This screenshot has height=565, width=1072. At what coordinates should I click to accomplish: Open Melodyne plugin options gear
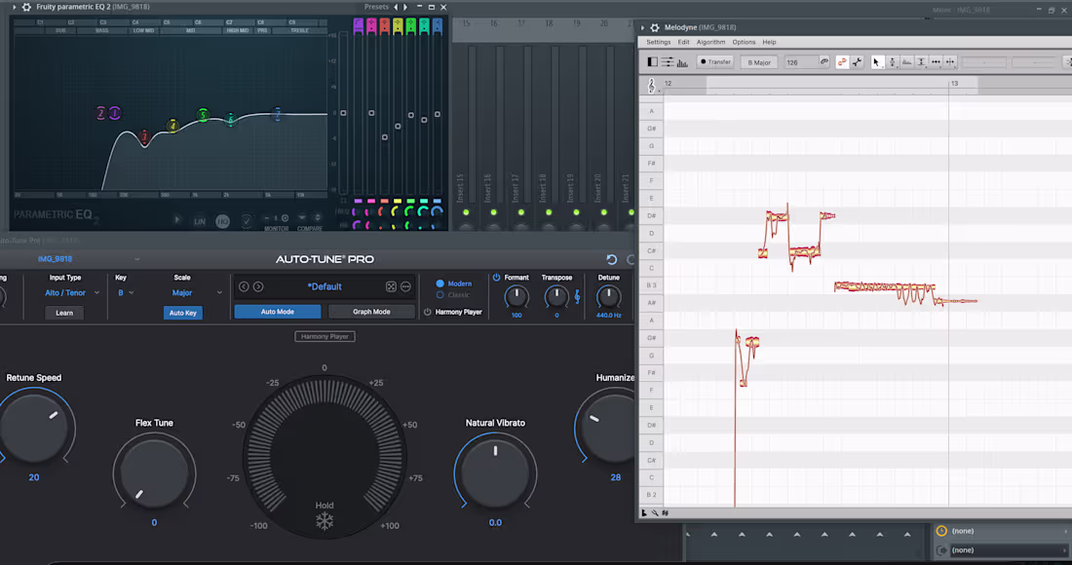click(x=655, y=27)
